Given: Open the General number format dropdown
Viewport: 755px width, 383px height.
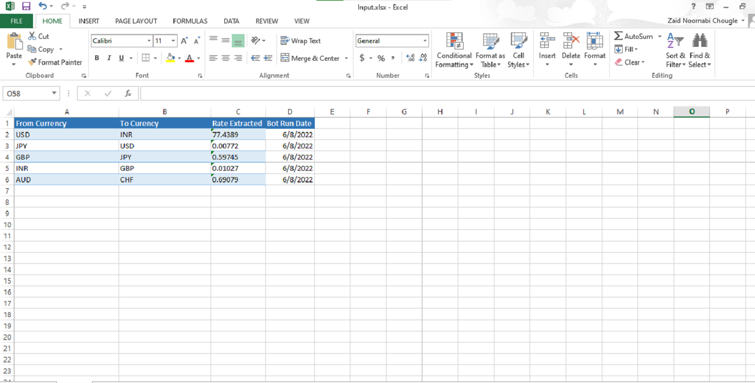Looking at the screenshot, I should coord(425,41).
